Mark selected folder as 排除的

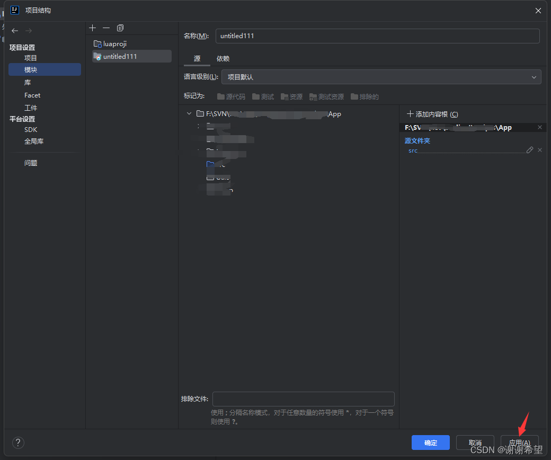363,96
